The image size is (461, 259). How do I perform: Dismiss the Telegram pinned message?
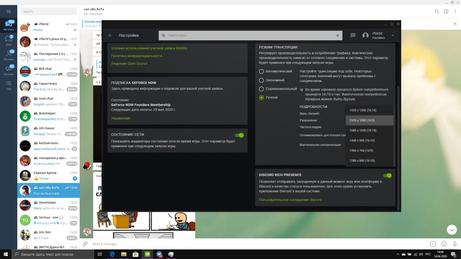pyautogui.click(x=455, y=24)
